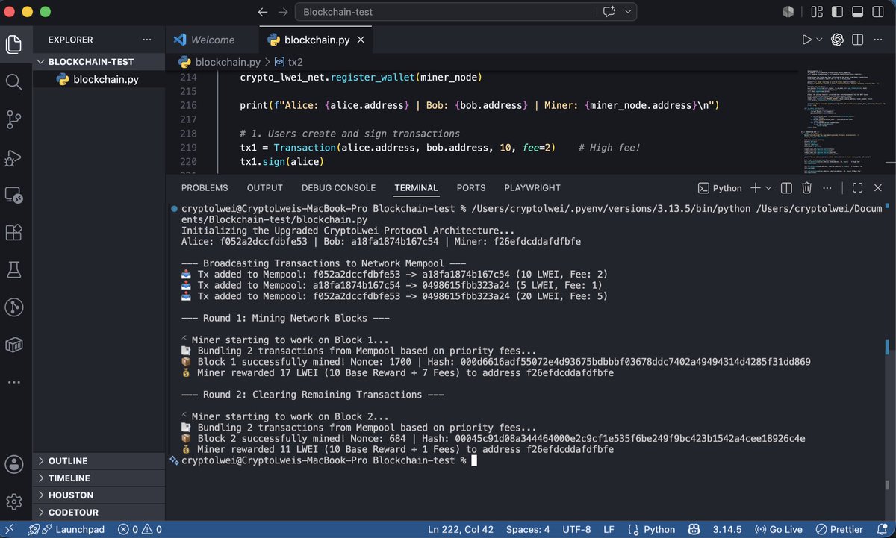This screenshot has height=538, width=896.
Task: Open the chat dropdown in title bar
Action: coord(628,12)
